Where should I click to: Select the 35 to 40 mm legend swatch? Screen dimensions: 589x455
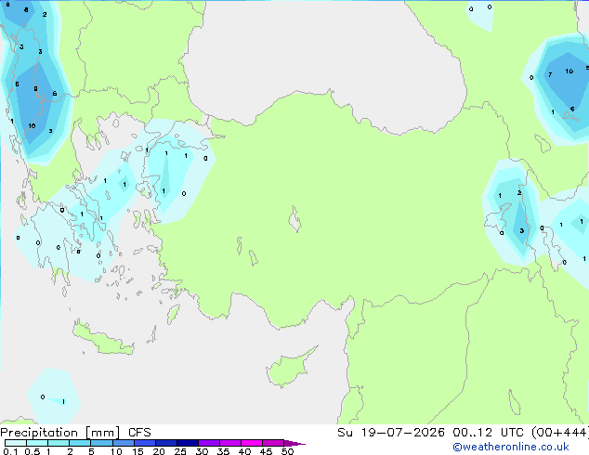coord(229,443)
